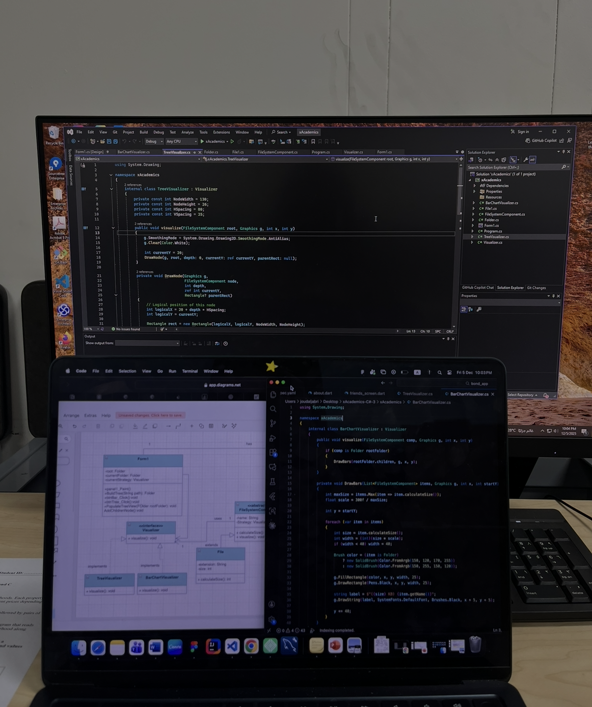Open the 'Show output from' dropdown

147,343
